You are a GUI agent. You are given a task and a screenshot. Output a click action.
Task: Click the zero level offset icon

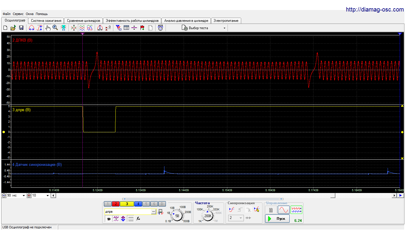coord(108,28)
